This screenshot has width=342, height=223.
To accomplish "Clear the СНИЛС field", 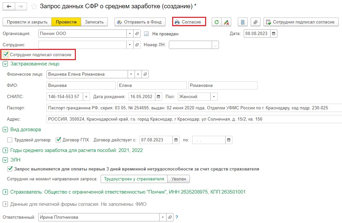I will 86,97.
